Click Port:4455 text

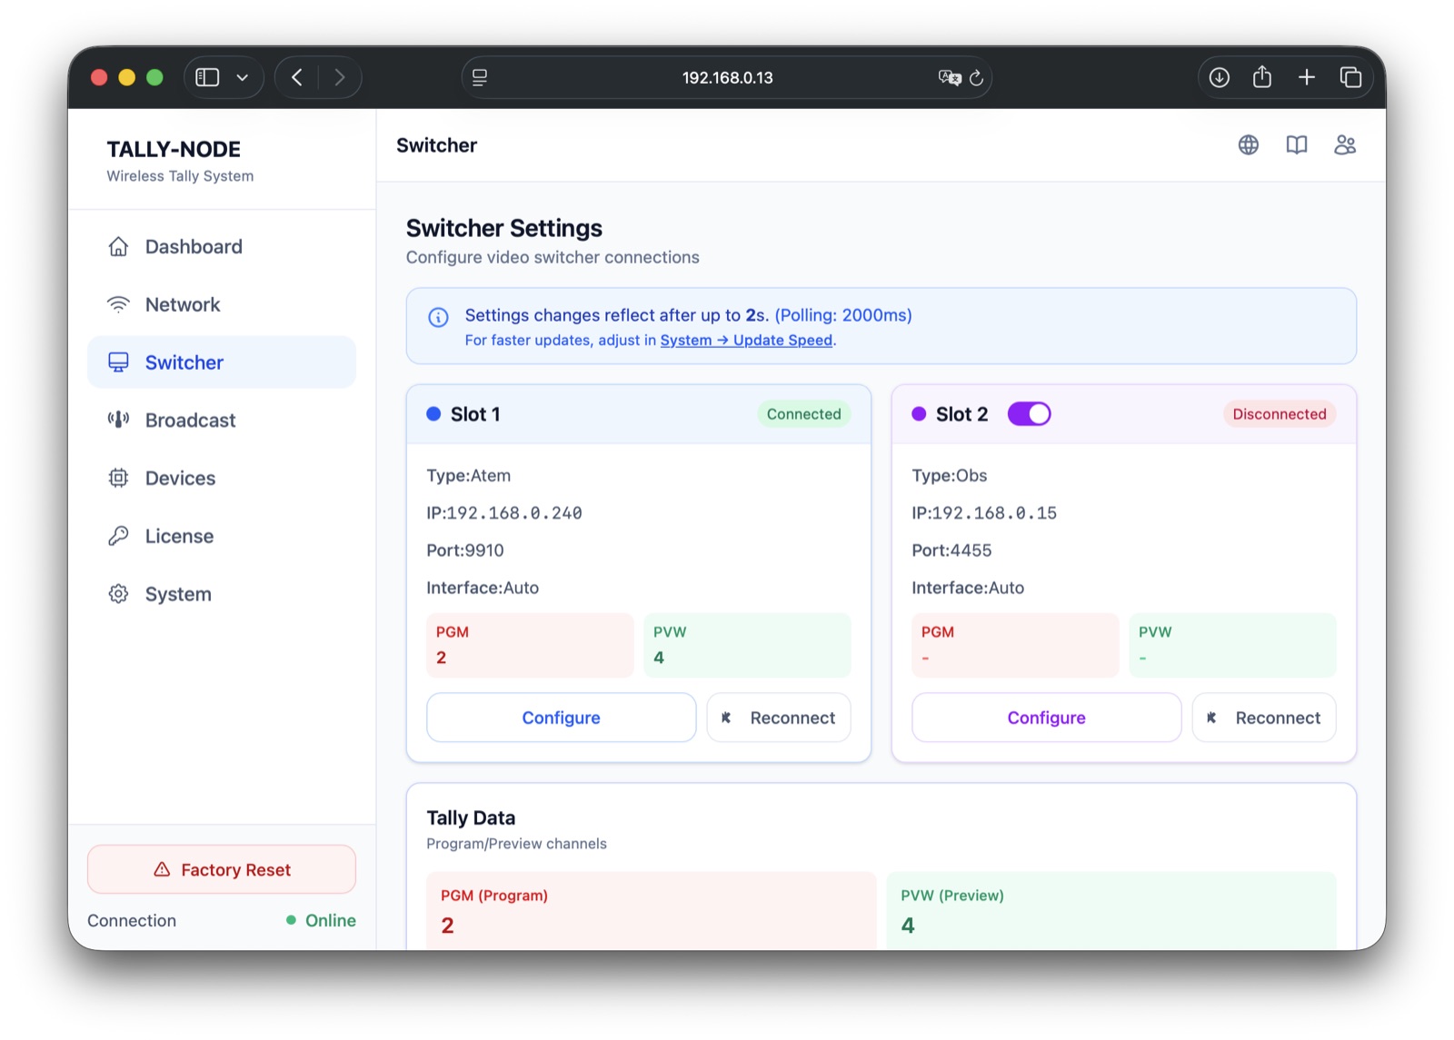tap(951, 550)
